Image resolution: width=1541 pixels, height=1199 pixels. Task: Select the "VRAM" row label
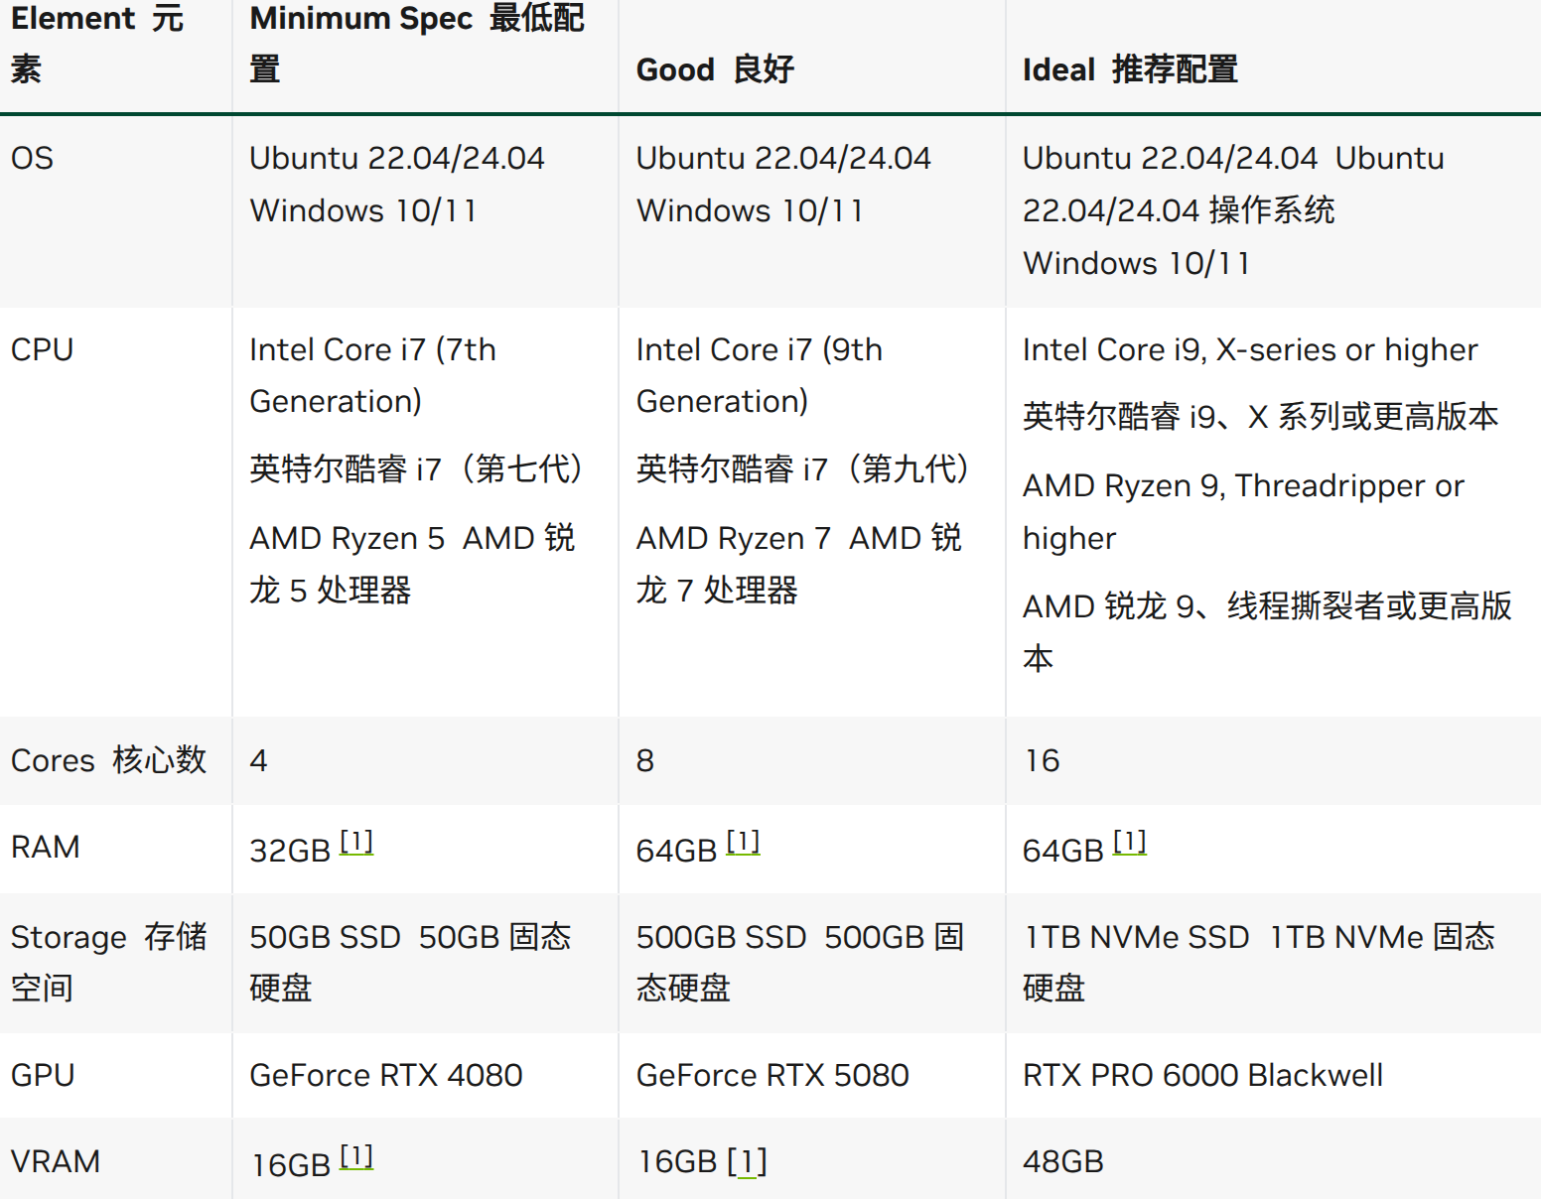tap(55, 1161)
